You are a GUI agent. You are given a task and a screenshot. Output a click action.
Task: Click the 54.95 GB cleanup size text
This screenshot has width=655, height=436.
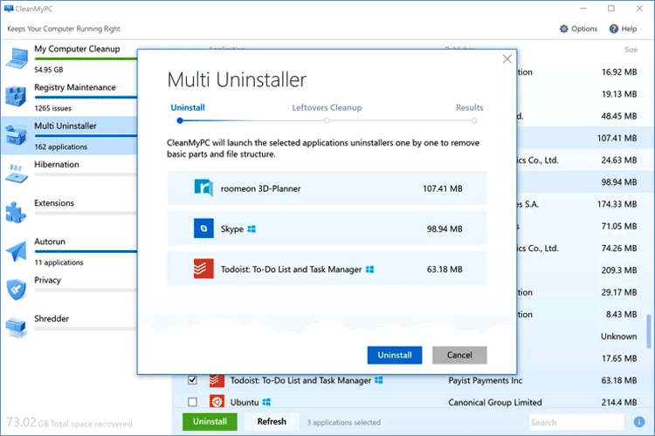pos(48,70)
